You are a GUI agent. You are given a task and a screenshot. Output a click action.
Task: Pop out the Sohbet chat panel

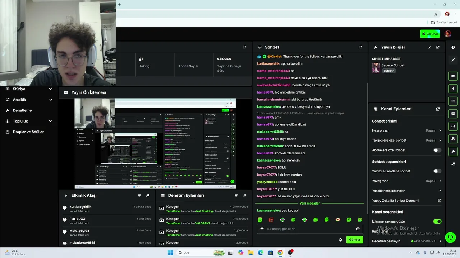360,47
